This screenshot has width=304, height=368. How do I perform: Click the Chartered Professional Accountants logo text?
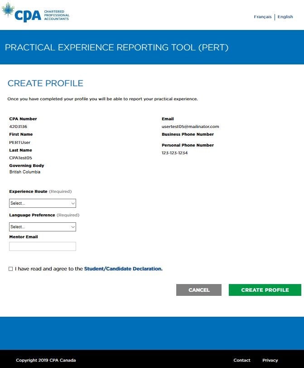pyautogui.click(x=57, y=15)
